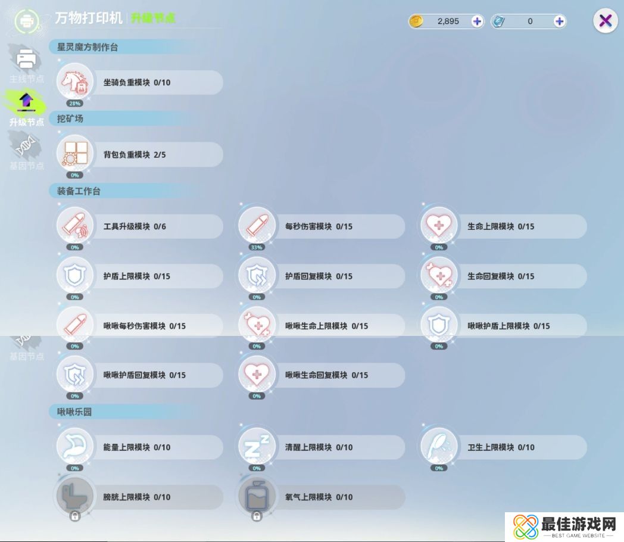Click the 坐骑负重模块 horse icon
This screenshot has width=624, height=542.
75,82
